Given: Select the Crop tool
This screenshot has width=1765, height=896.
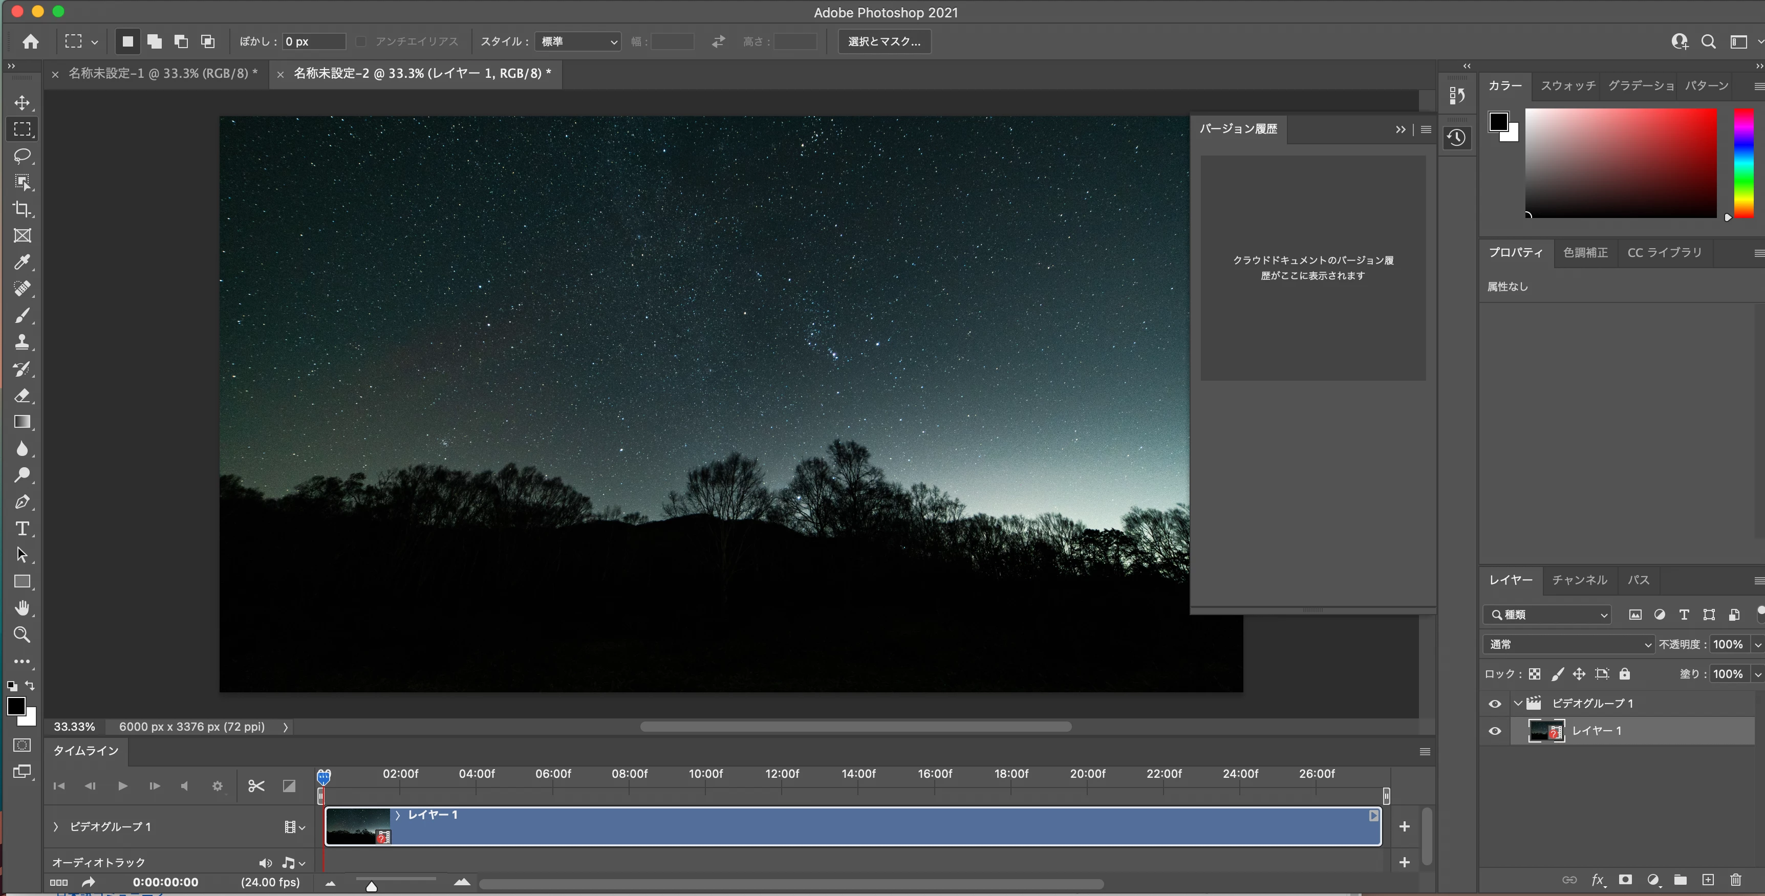Looking at the screenshot, I should 22,209.
